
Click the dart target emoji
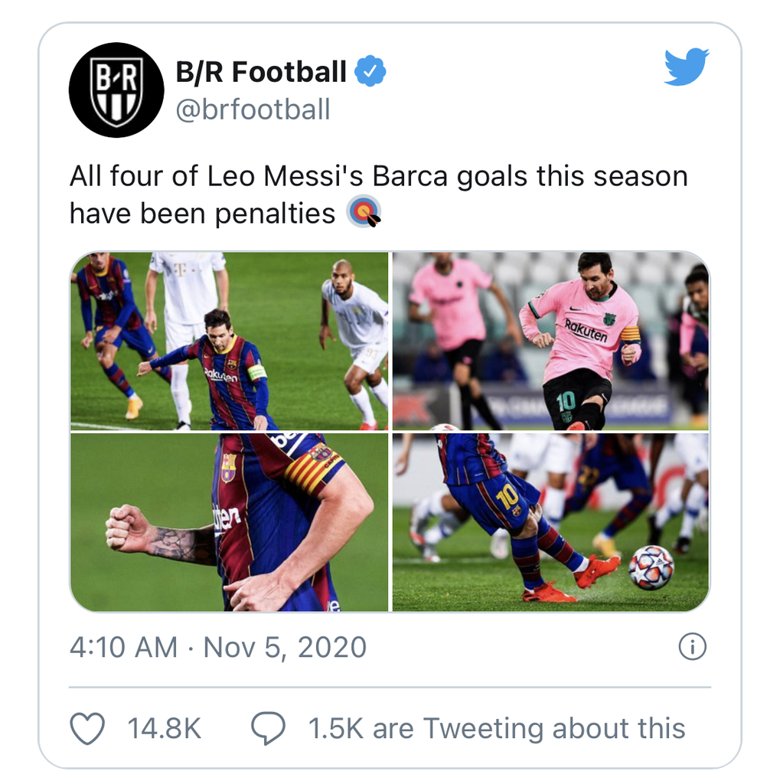click(364, 212)
